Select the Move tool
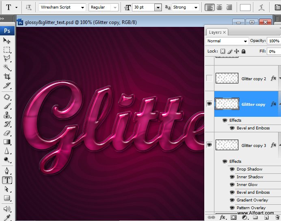 pos(7,40)
